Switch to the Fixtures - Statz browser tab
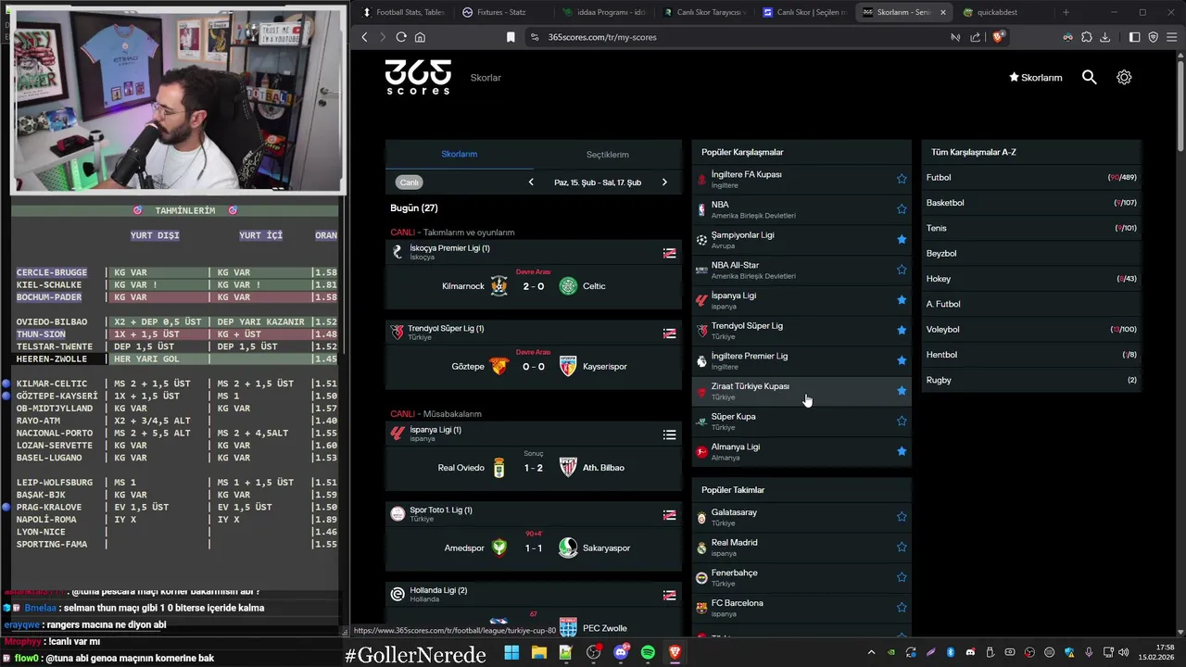The image size is (1186, 667). click(x=501, y=12)
